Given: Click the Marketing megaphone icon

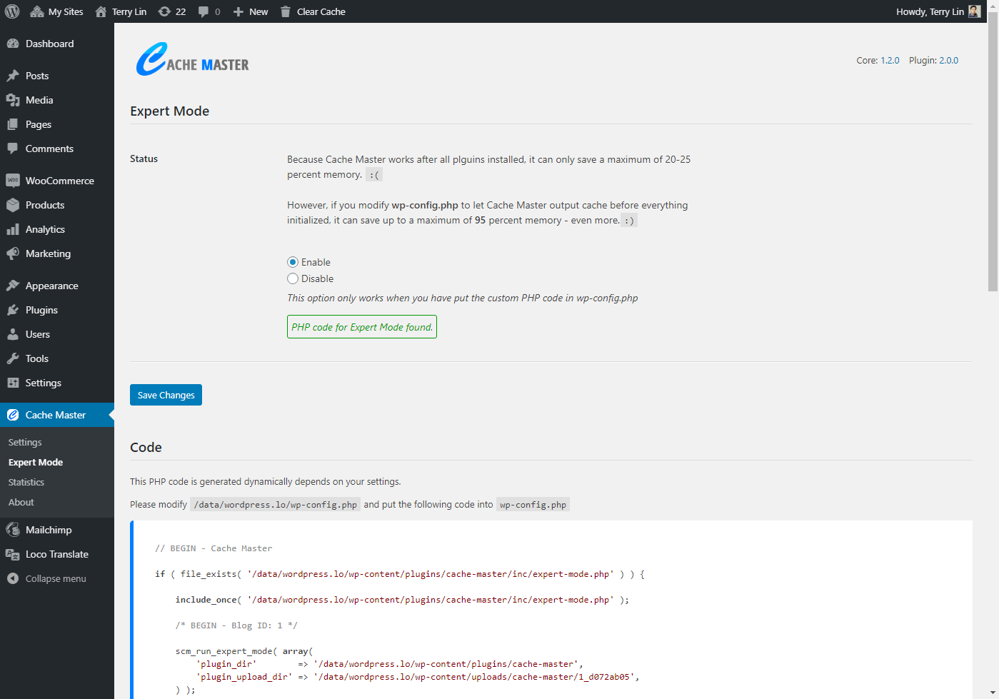Looking at the screenshot, I should pyautogui.click(x=13, y=253).
